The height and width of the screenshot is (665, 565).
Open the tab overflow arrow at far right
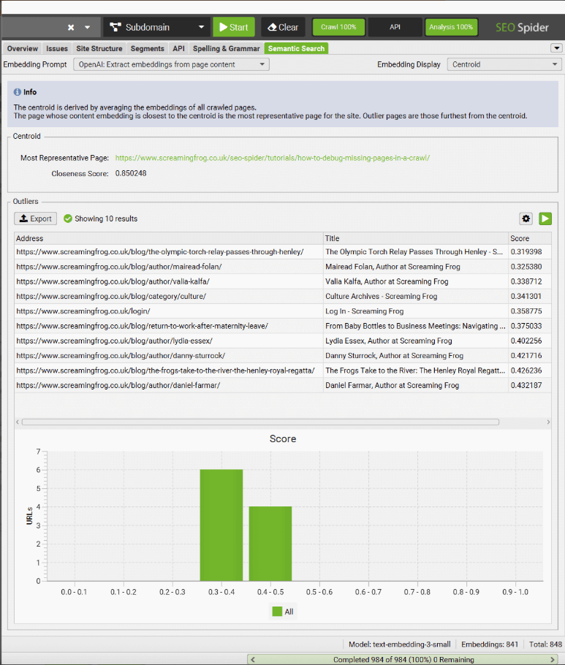556,48
